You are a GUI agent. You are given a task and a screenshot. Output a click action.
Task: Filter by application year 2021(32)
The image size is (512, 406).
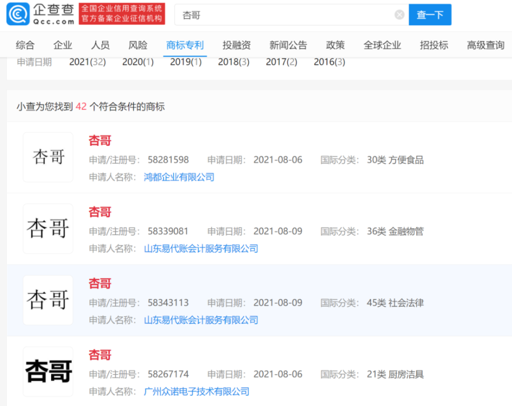pyautogui.click(x=87, y=62)
